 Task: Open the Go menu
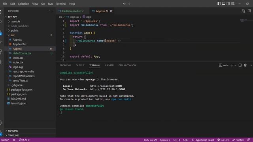(43, 4)
